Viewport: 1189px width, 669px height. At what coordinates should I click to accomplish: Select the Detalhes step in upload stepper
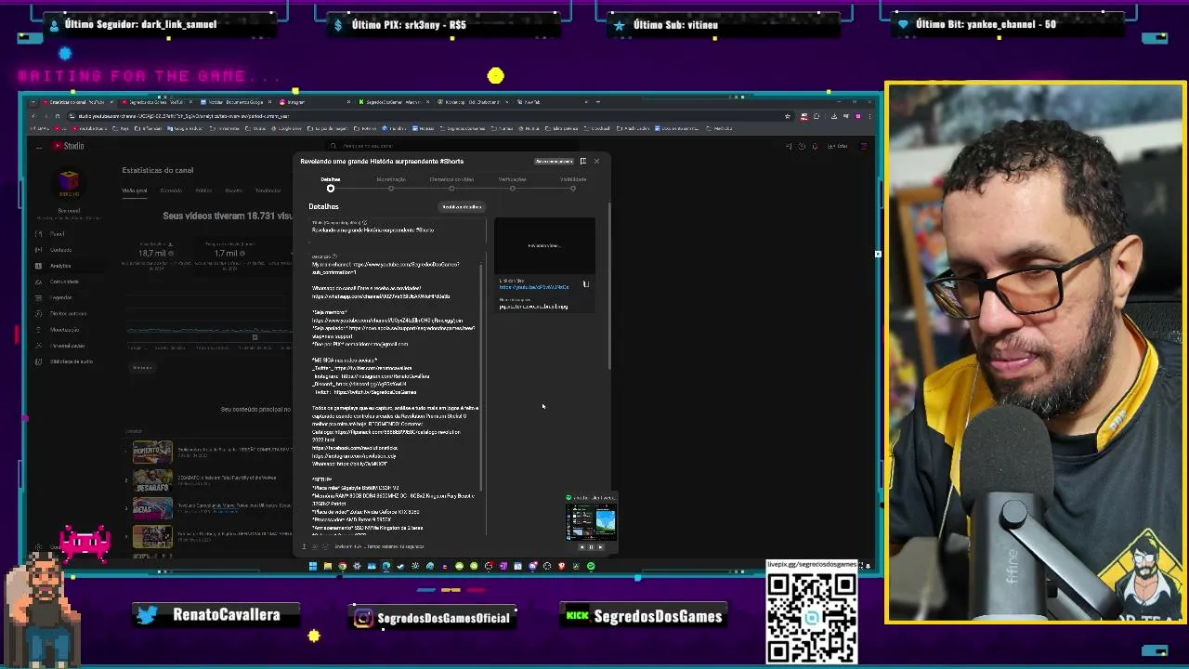[331, 184]
